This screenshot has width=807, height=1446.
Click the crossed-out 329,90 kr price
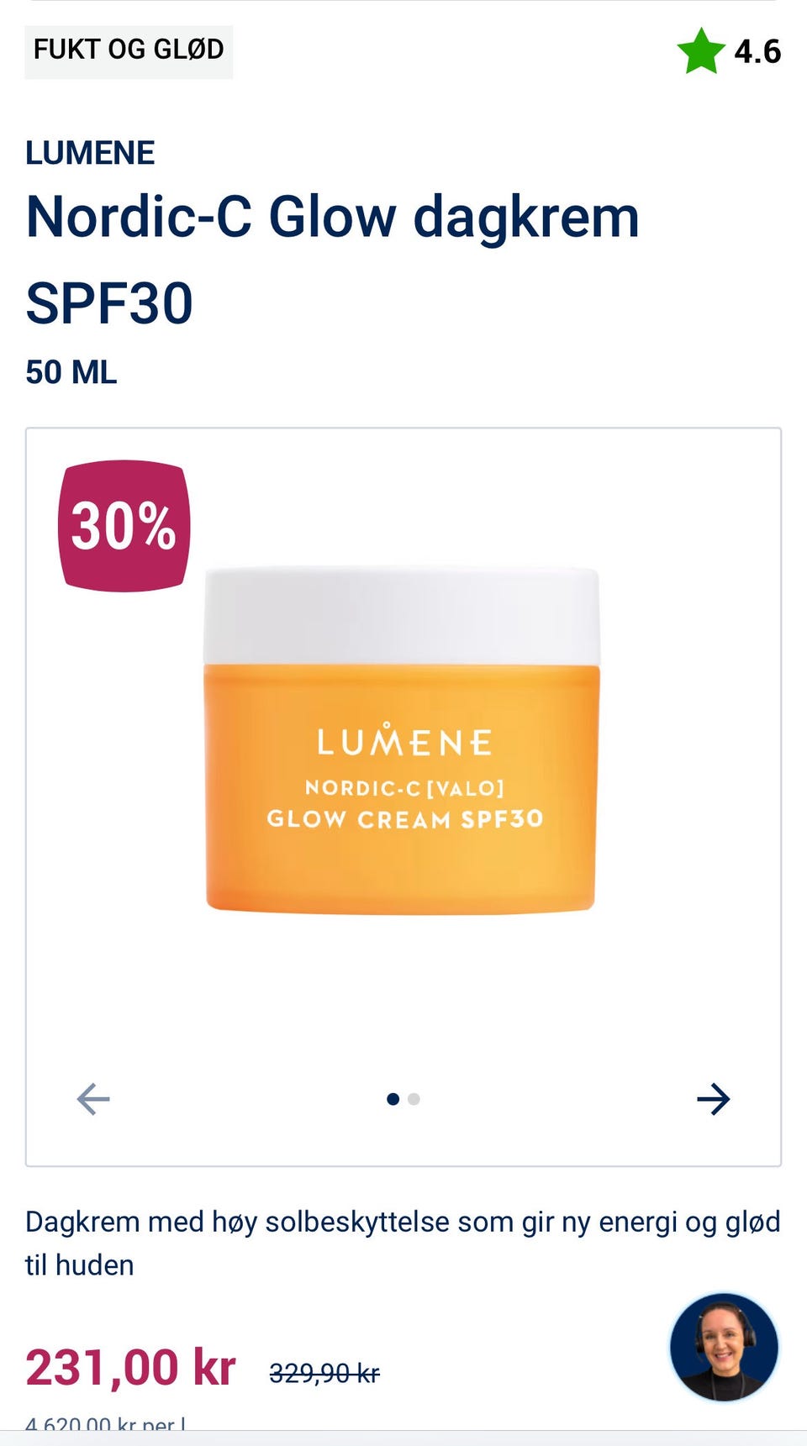pyautogui.click(x=324, y=1373)
